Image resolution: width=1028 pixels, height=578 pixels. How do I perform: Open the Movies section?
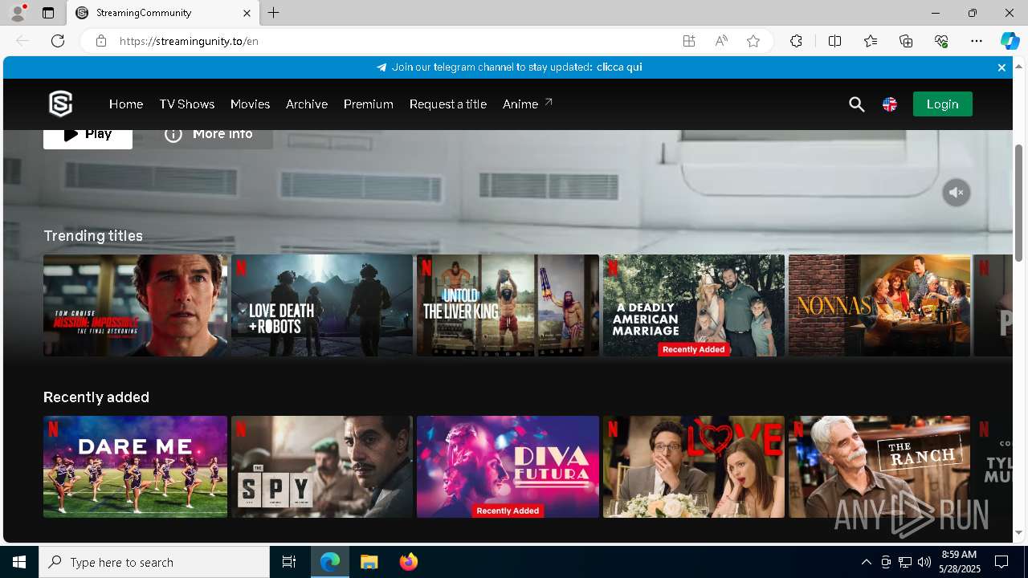(250, 104)
